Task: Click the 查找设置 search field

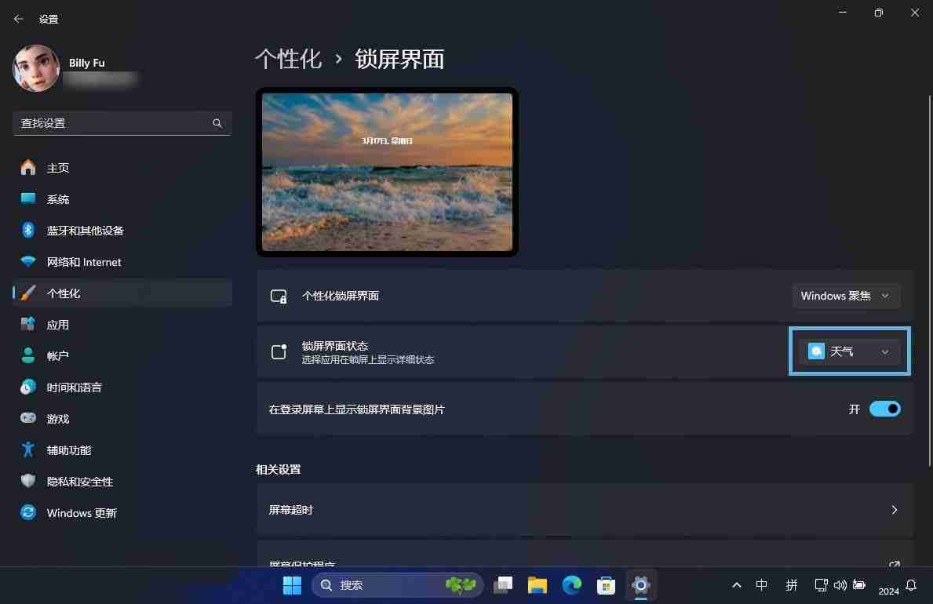Action: coord(122,123)
